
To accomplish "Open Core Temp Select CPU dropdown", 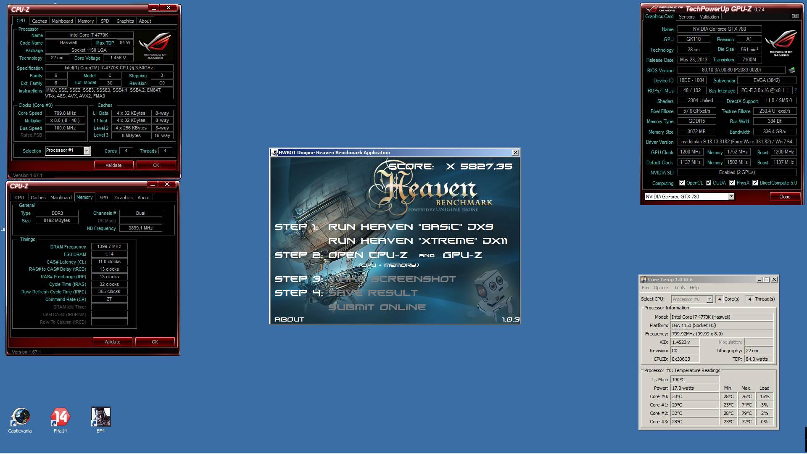I will pyautogui.click(x=709, y=299).
